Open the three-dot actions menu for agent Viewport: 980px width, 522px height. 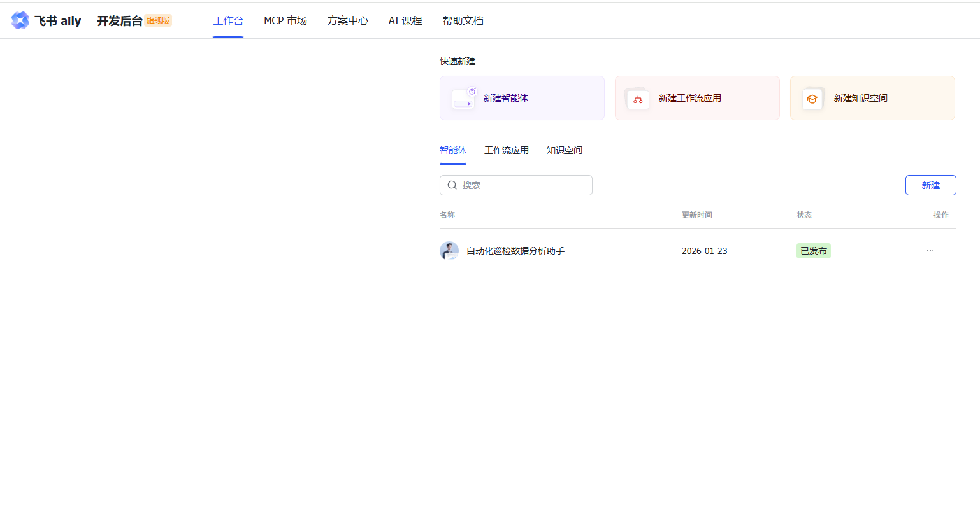(x=930, y=251)
